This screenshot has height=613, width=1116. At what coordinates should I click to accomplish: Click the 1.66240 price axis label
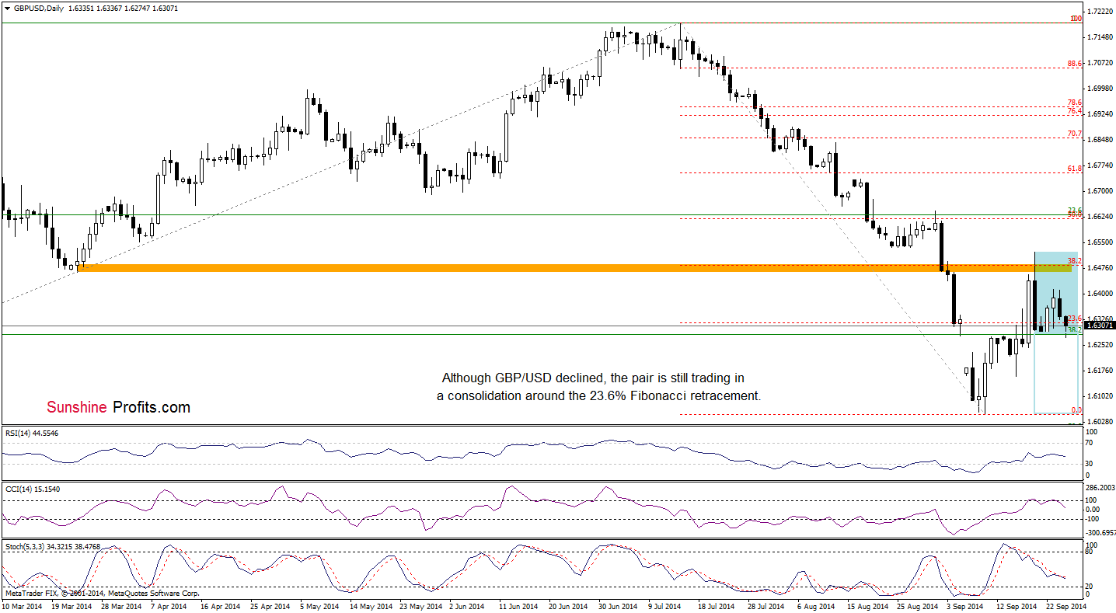click(1100, 217)
